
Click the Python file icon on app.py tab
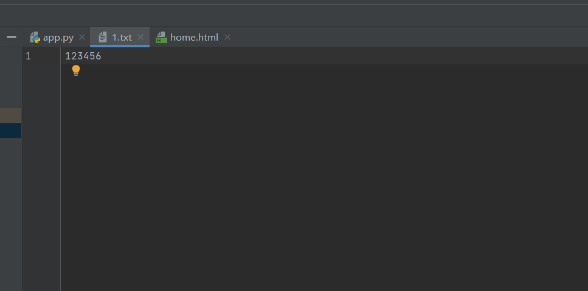coord(35,38)
